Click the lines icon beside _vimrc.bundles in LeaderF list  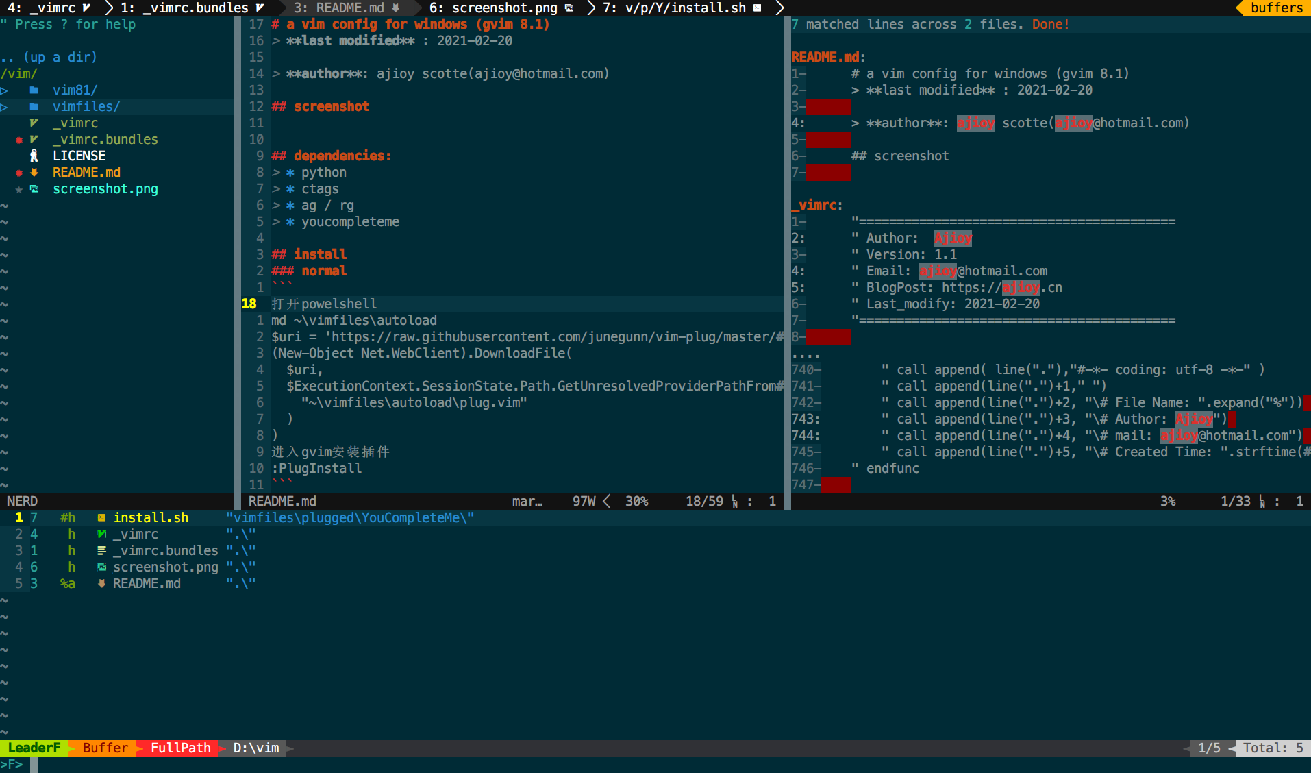pyautogui.click(x=101, y=551)
